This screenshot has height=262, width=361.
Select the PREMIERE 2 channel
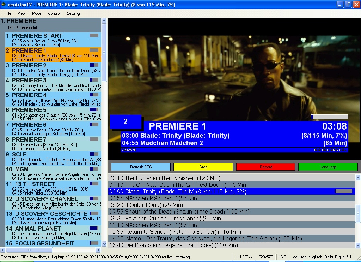point(53,70)
